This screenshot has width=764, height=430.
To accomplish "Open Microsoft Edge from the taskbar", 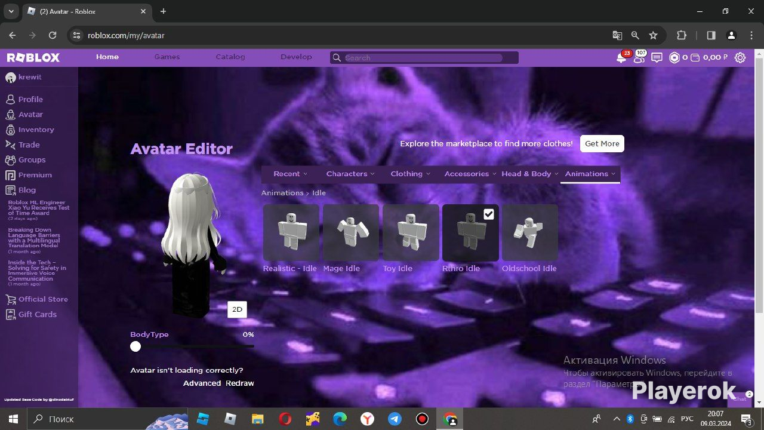I will (x=340, y=419).
